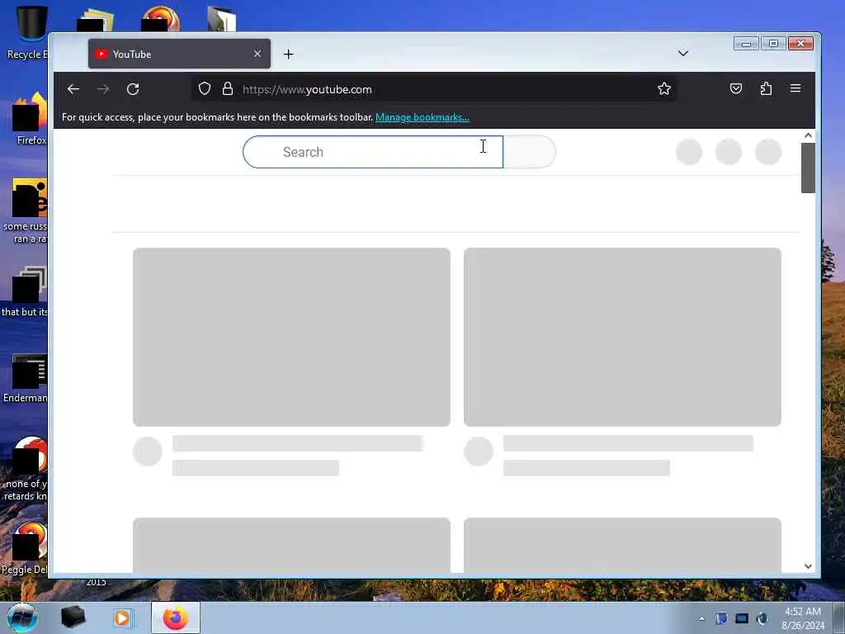
Task: Select the "some russ ran a rat" desktop icon
Action: [25, 211]
